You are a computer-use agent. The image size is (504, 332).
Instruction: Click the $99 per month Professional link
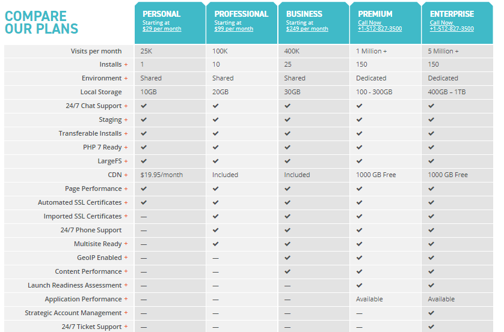234,29
